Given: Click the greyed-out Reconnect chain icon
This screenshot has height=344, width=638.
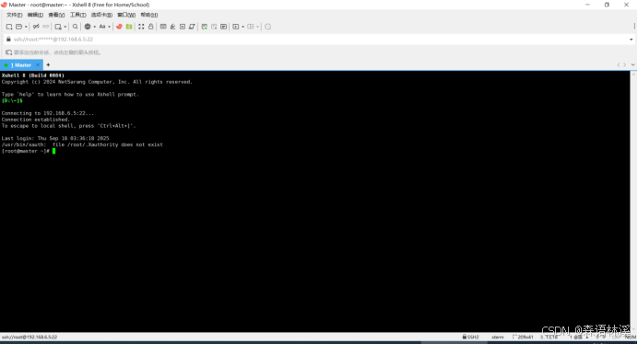Looking at the screenshot, I should click(45, 27).
